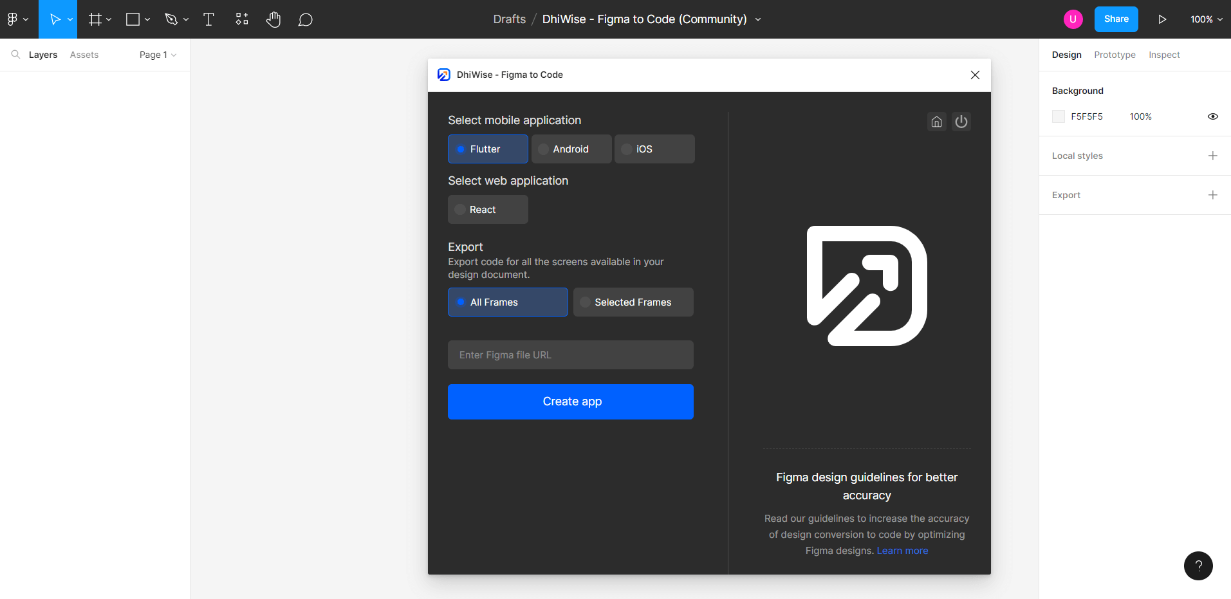Viewport: 1231px width, 599px height.
Task: Click the large DhiWise logo image
Action: coord(867,286)
